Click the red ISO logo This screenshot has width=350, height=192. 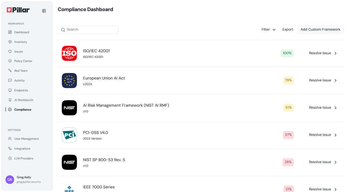point(69,53)
